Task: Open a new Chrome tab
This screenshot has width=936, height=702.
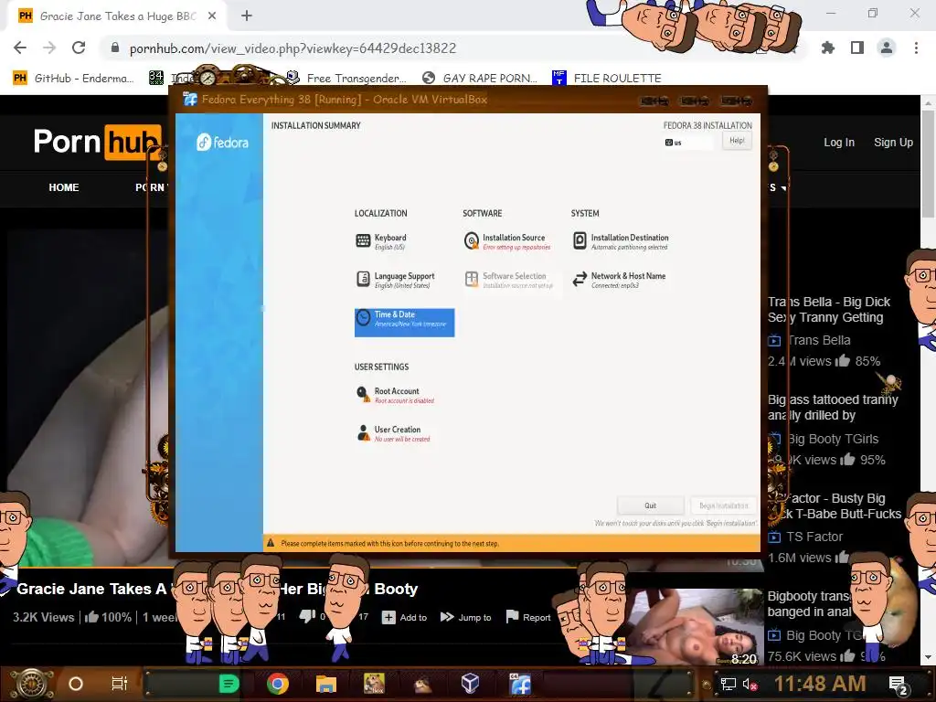Action: 247,16
